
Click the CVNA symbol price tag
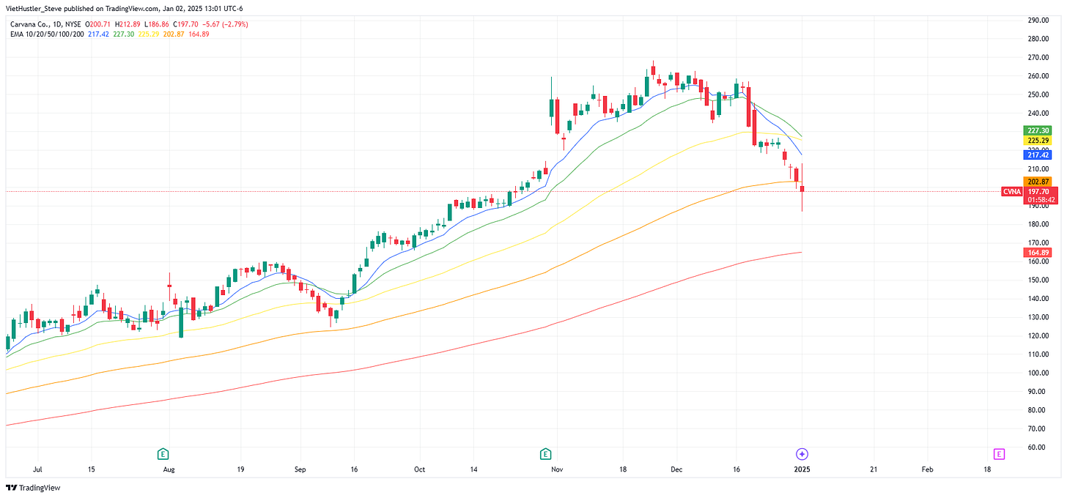[1012, 192]
